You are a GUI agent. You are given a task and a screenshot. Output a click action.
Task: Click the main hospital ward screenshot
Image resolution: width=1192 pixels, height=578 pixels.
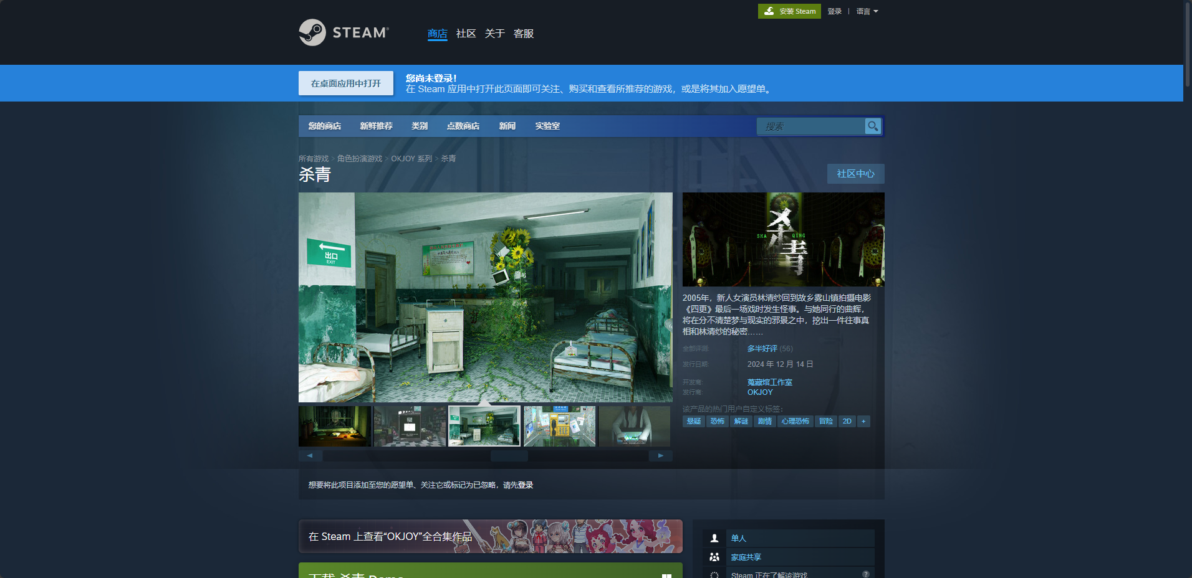486,297
